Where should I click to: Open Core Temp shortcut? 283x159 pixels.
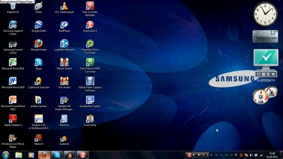pyautogui.click(x=90, y=121)
